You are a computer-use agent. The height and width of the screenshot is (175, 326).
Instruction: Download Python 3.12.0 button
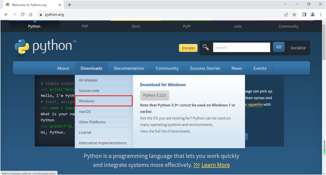coord(155,95)
